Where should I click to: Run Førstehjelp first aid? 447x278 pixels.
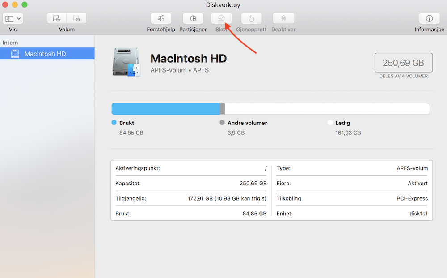tap(161, 19)
